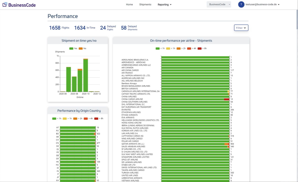Image resolution: width=298 pixels, height=182 pixels.
Task: Click the BusinessCode logo icon
Action: coord(5,5)
